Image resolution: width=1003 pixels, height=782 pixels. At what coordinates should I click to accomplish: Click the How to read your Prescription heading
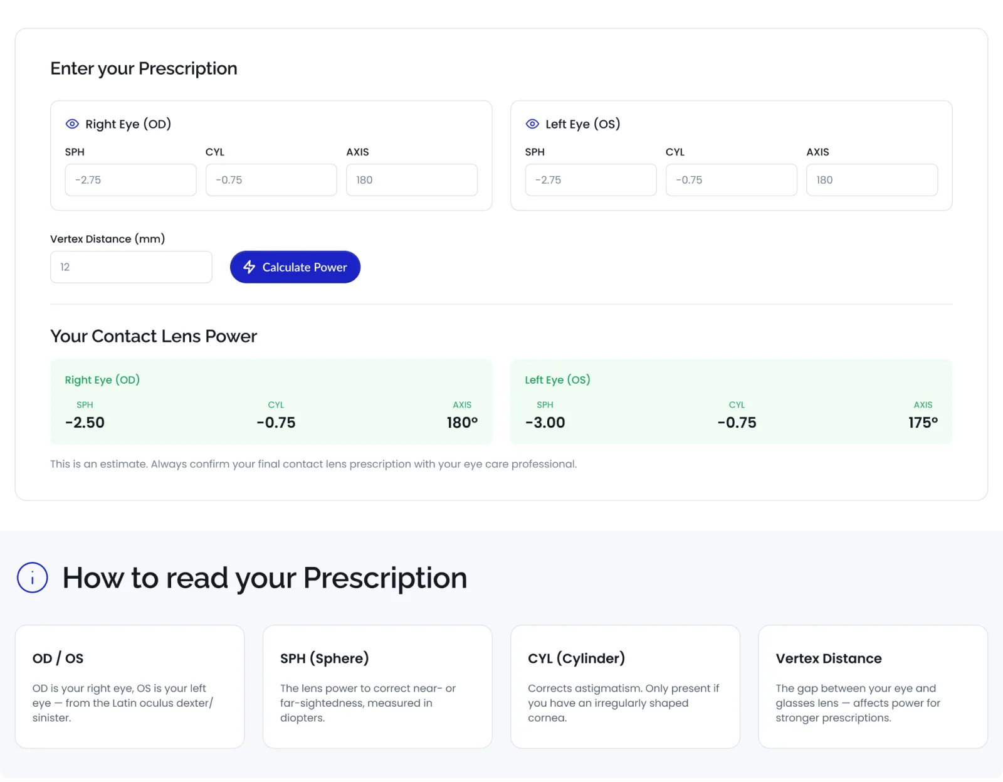point(265,578)
